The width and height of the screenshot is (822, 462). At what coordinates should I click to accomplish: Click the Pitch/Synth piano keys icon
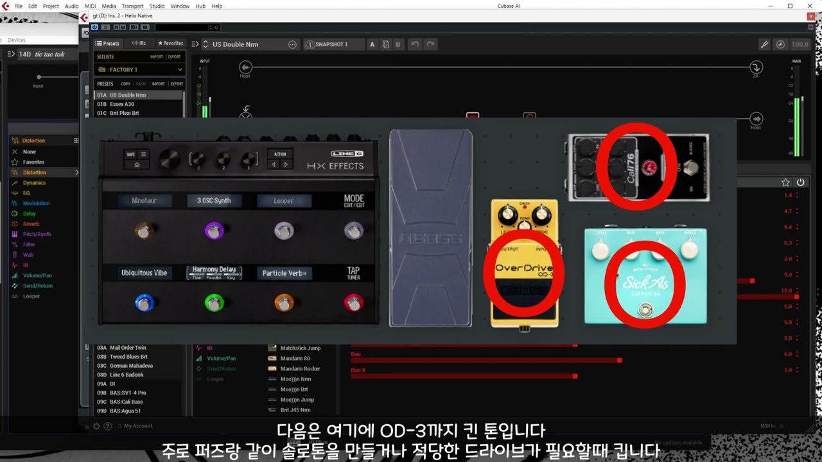pos(15,234)
